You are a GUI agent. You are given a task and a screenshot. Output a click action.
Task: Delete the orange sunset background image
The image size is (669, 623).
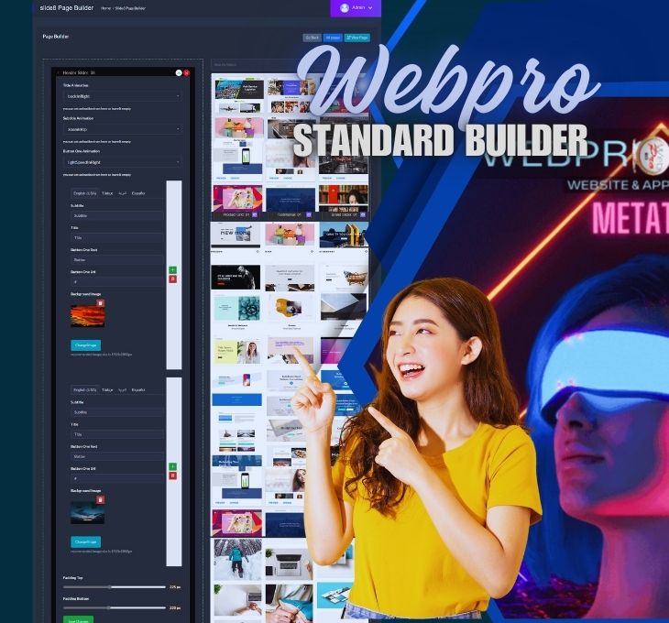[100, 303]
